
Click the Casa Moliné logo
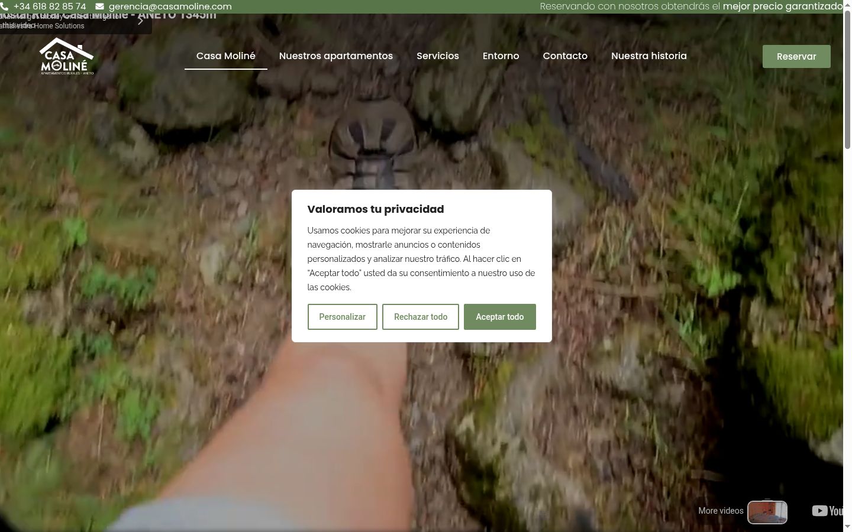pyautogui.click(x=66, y=56)
